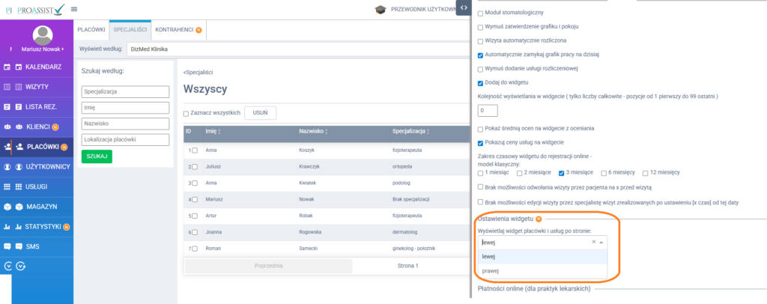Sort table by Nazwisko column
767x304 pixels.
pyautogui.click(x=315, y=131)
